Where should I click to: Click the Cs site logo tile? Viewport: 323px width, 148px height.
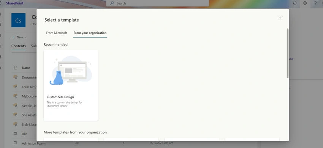point(18,20)
